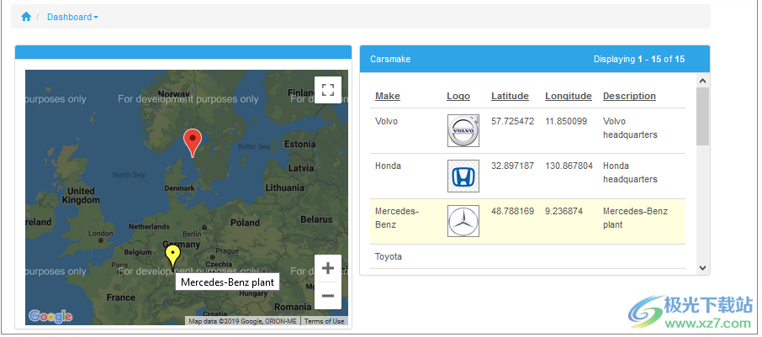Sort table by Latitude column
The height and width of the screenshot is (337, 762).
point(510,96)
